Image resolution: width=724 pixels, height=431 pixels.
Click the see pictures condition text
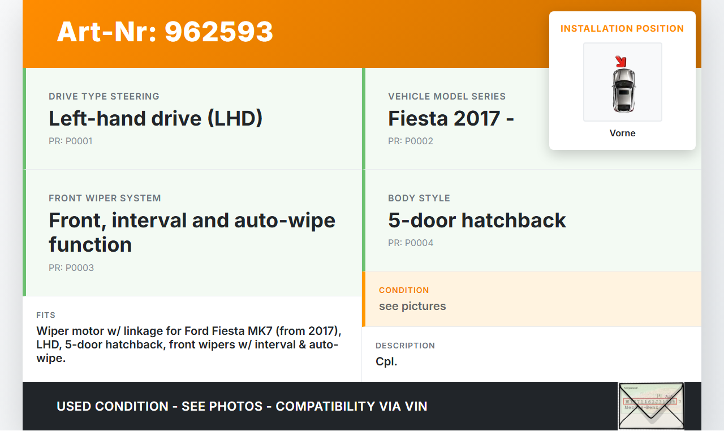412,306
